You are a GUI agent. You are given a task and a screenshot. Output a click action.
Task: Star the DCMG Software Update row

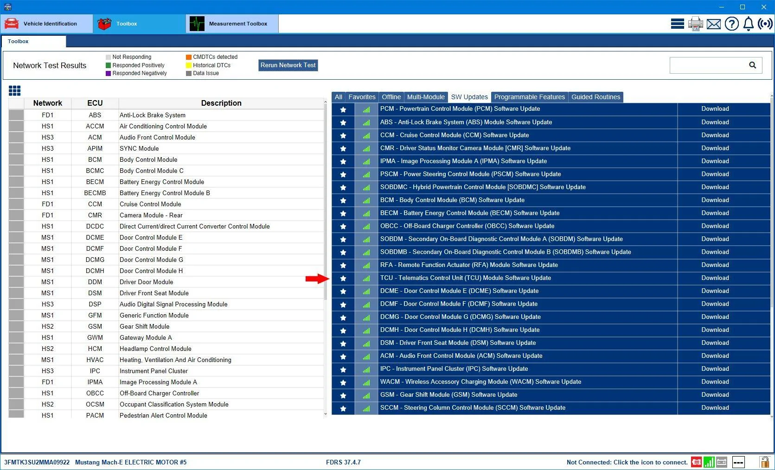point(343,318)
